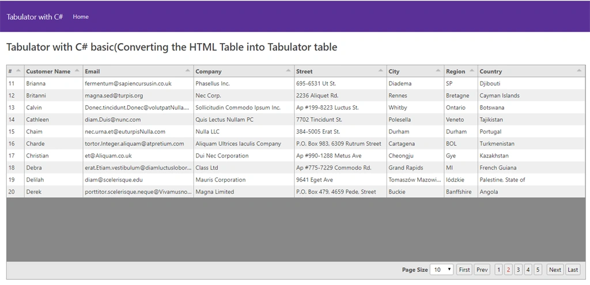
Task: Click the Prev page button
Action: [x=482, y=269]
